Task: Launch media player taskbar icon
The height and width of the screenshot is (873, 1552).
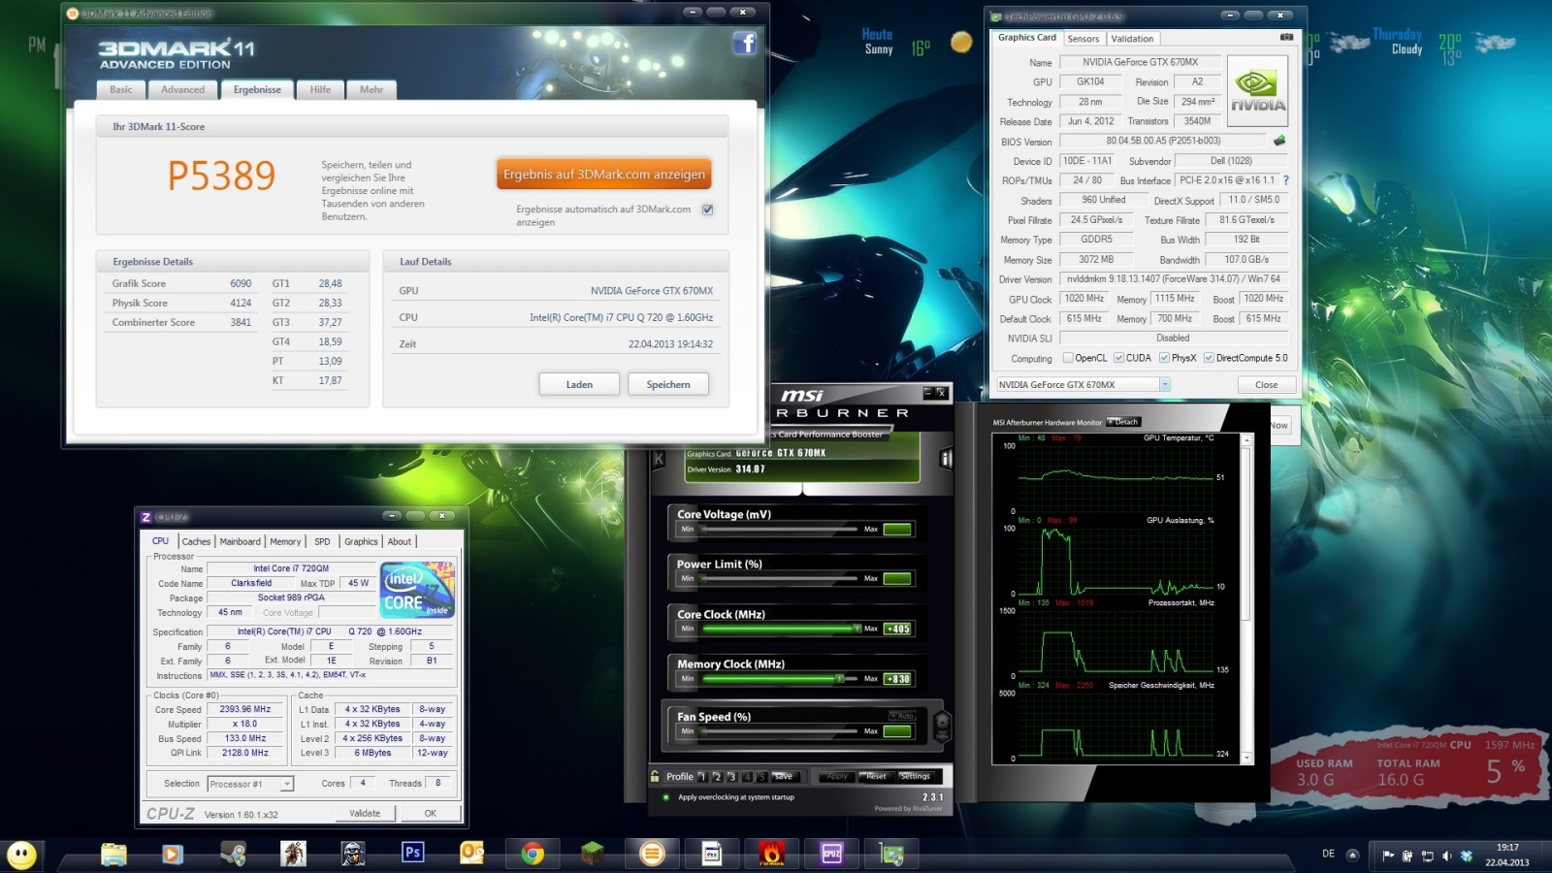Action: pos(172,854)
